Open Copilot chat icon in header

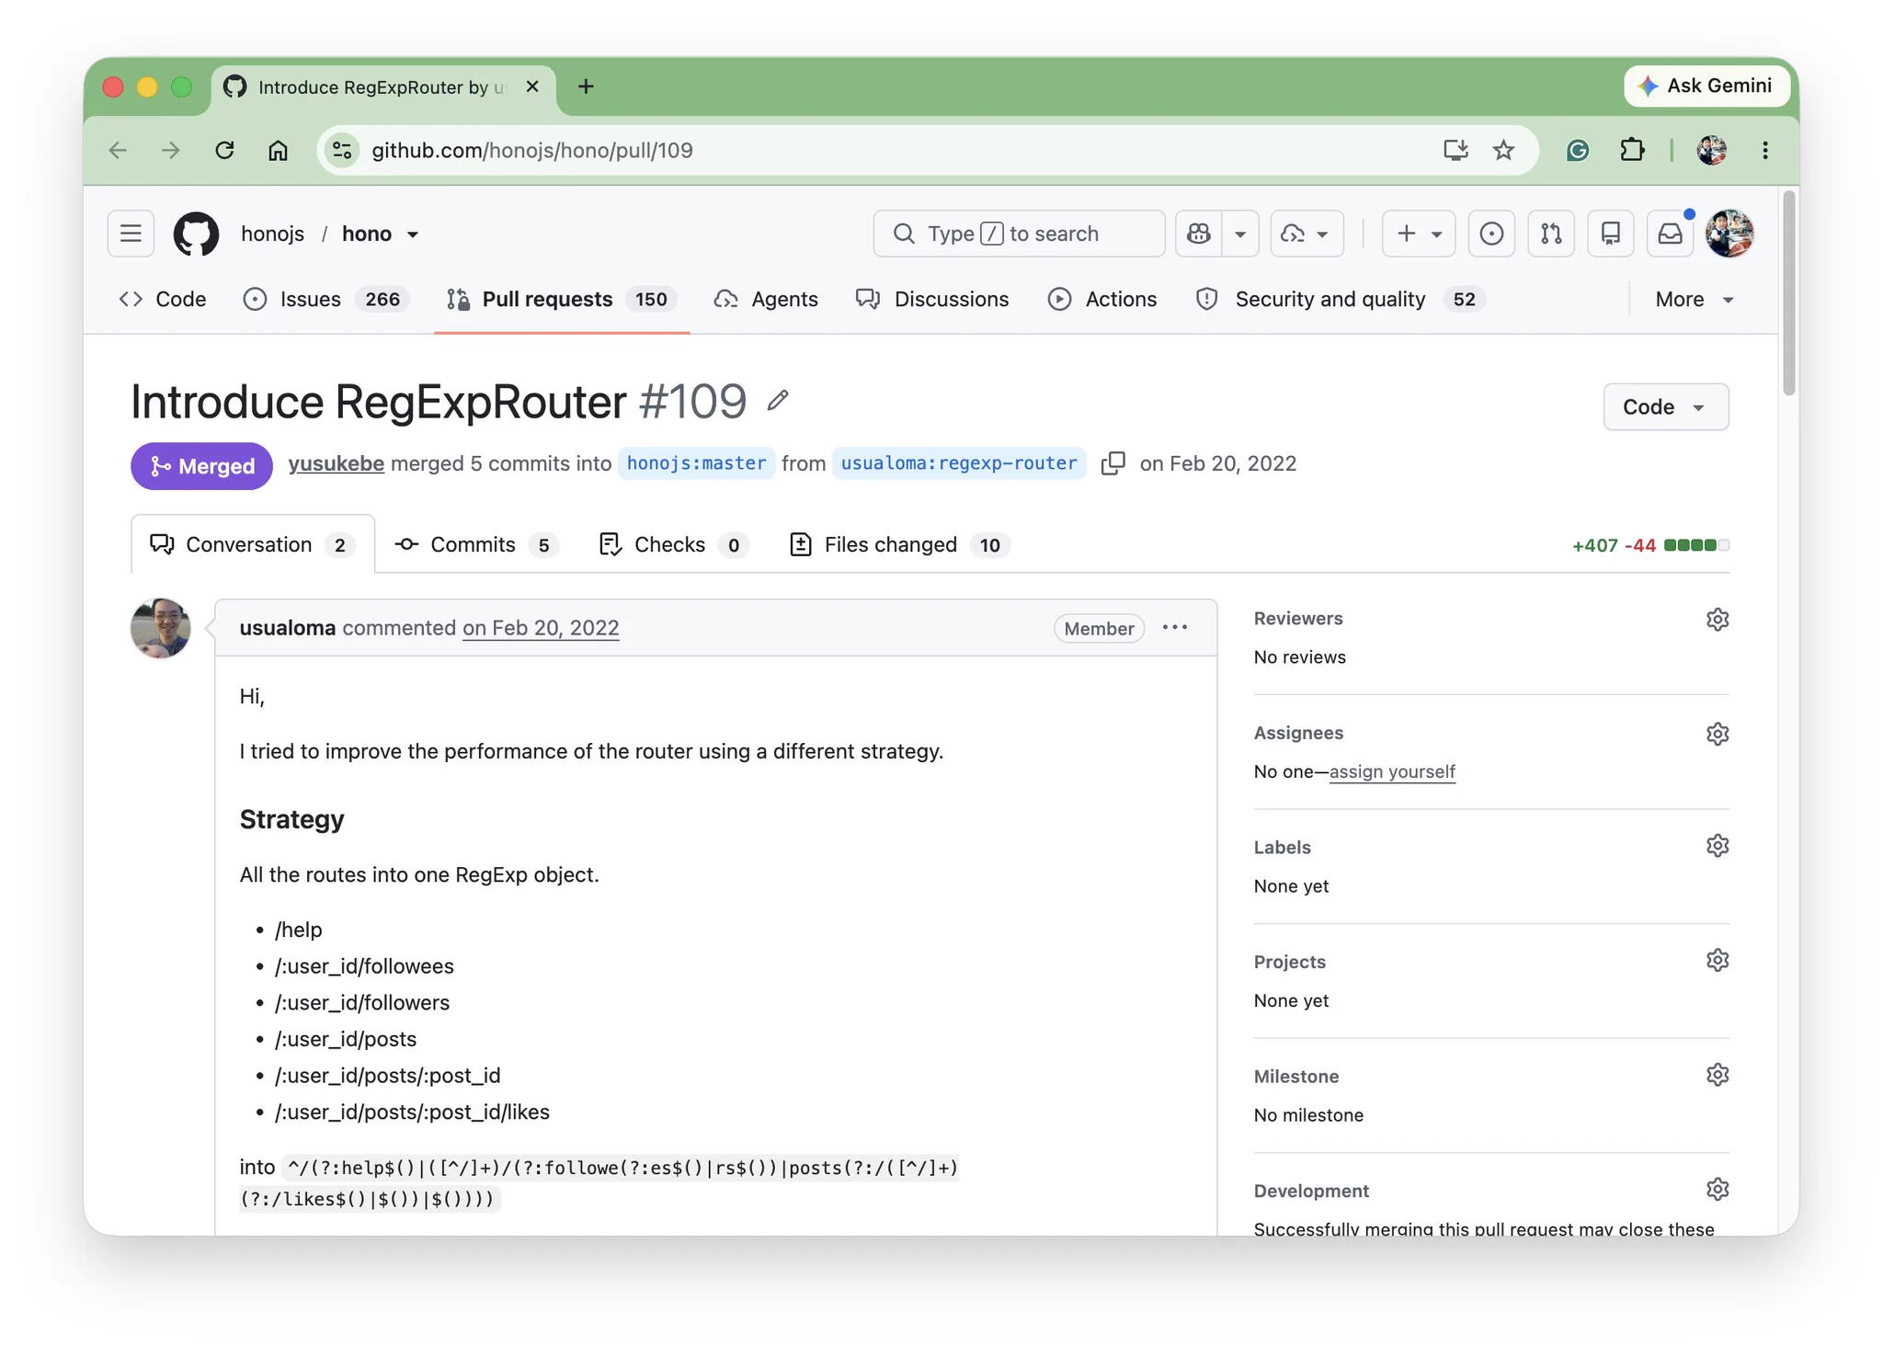1199,234
